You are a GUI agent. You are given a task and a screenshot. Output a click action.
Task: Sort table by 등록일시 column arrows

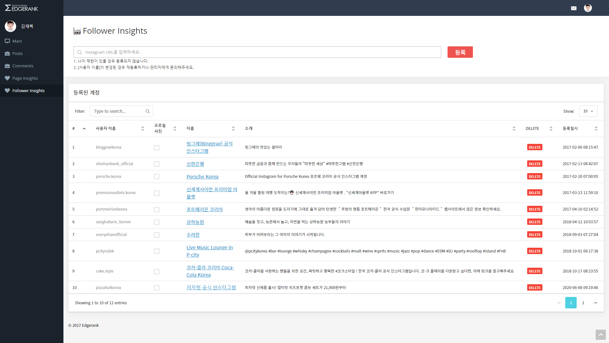pyautogui.click(x=596, y=129)
